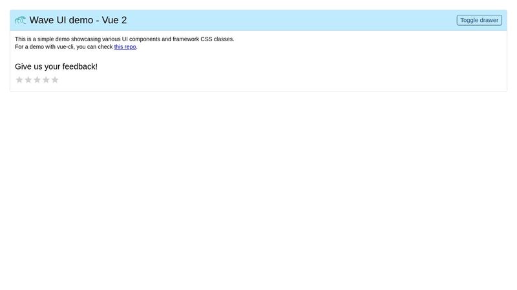Viewport: 517px width, 290px height.
Task: Select the second rating star
Action: (28, 80)
